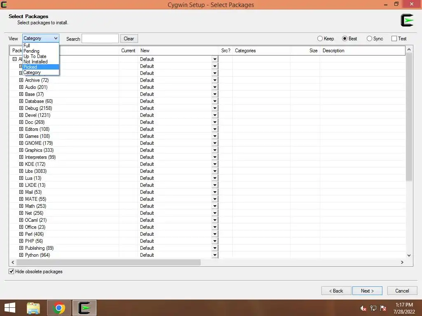Click the Clear button
Image resolution: width=422 pixels, height=316 pixels.
[129, 38]
